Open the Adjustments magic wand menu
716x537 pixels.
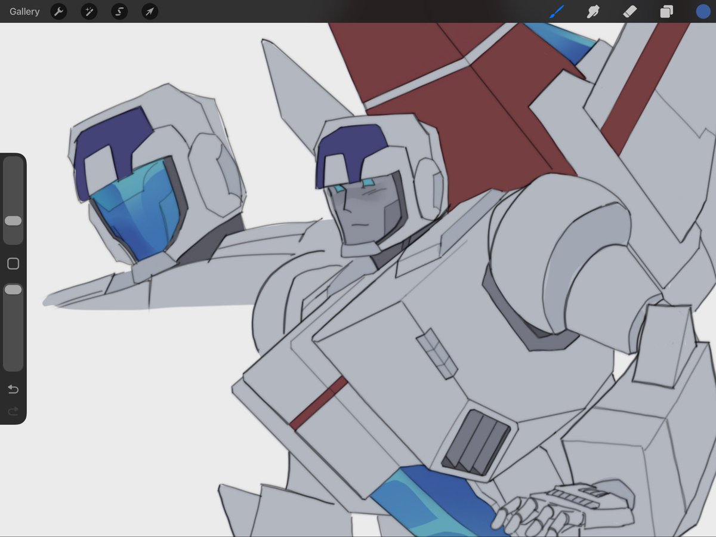coord(89,11)
